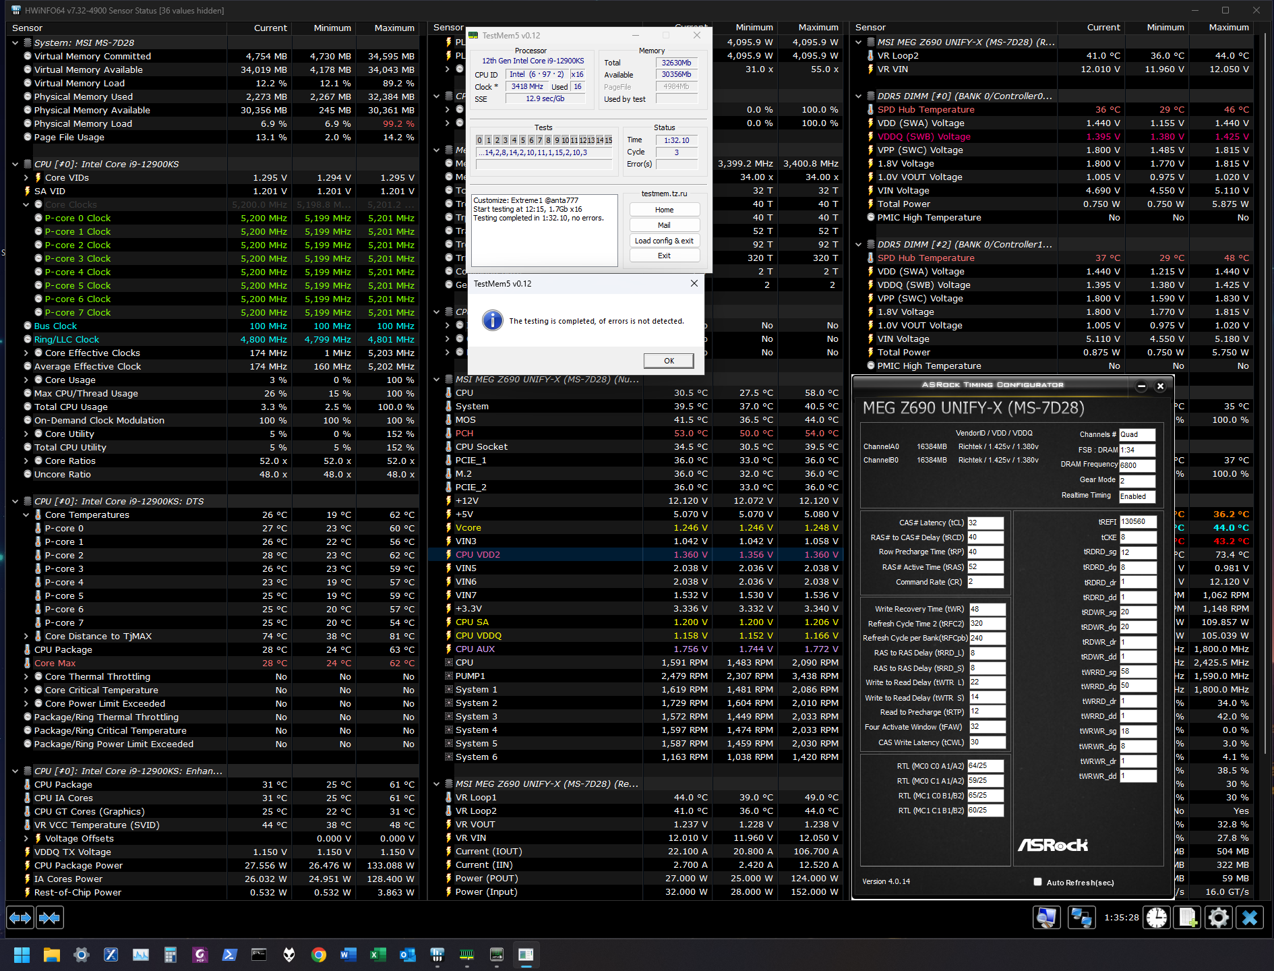Click OK in TestMem5 completion dialog
1274x971 pixels.
click(669, 361)
